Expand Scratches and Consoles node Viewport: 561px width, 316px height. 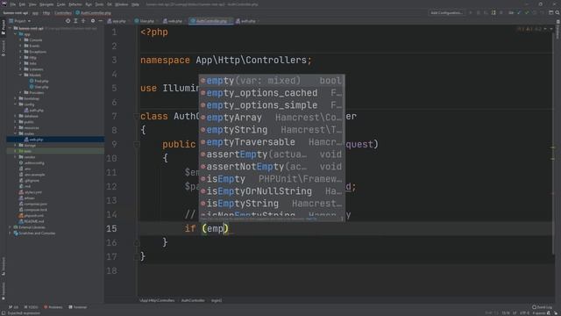point(10,233)
